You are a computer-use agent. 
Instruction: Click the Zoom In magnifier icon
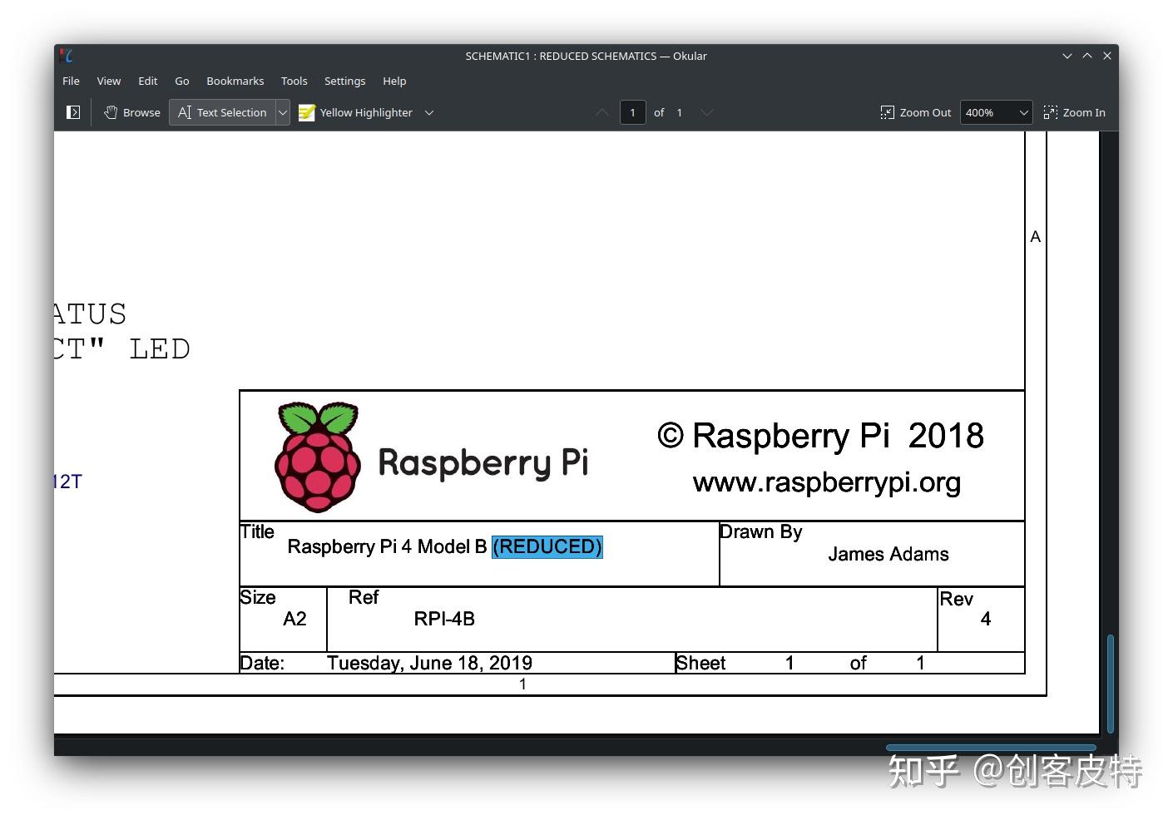tap(1050, 112)
